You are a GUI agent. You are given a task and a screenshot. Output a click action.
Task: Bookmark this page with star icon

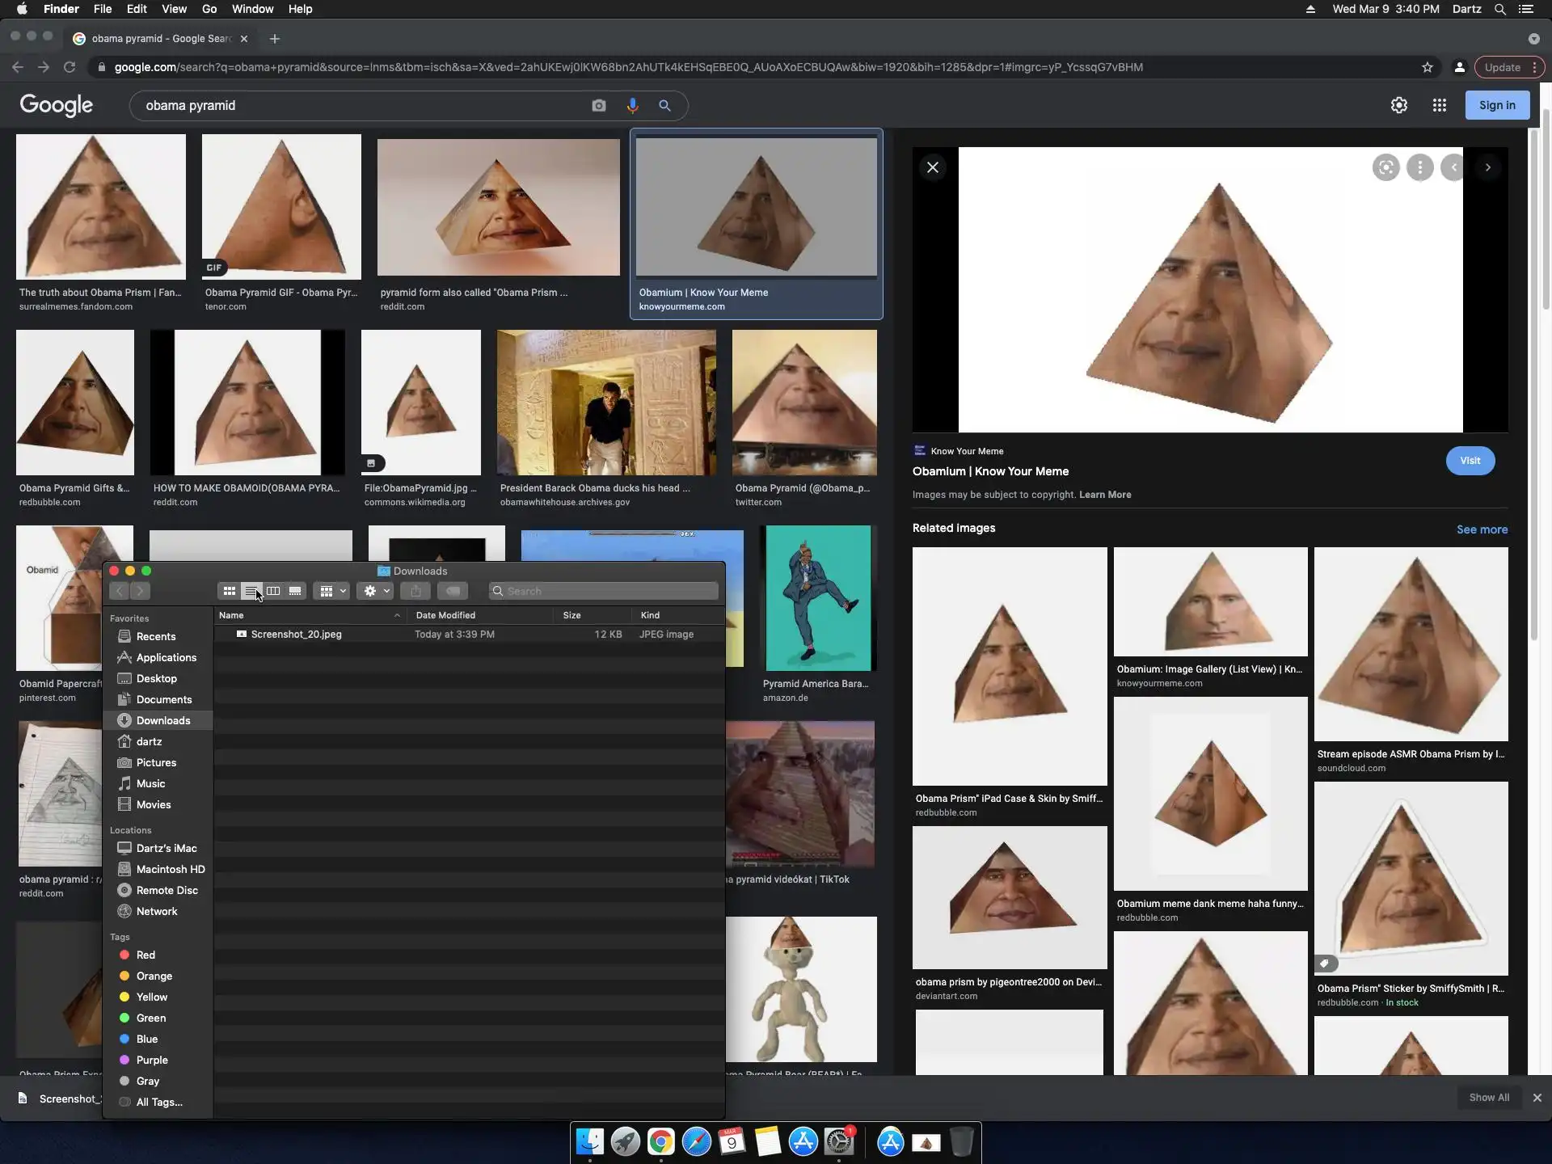pos(1427,67)
